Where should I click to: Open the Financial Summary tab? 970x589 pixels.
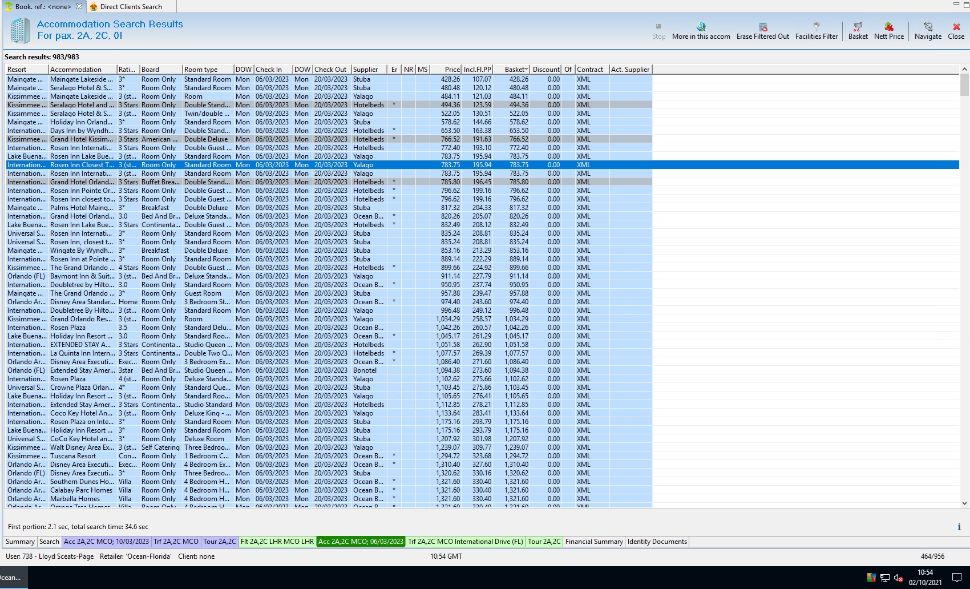[x=594, y=542]
